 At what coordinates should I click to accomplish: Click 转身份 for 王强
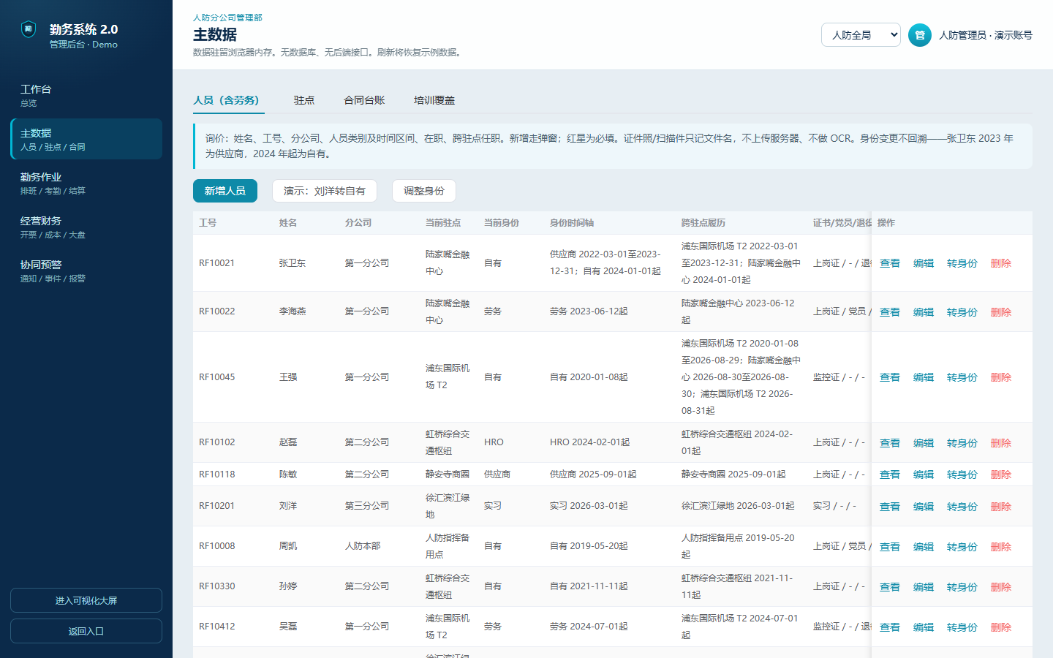962,377
